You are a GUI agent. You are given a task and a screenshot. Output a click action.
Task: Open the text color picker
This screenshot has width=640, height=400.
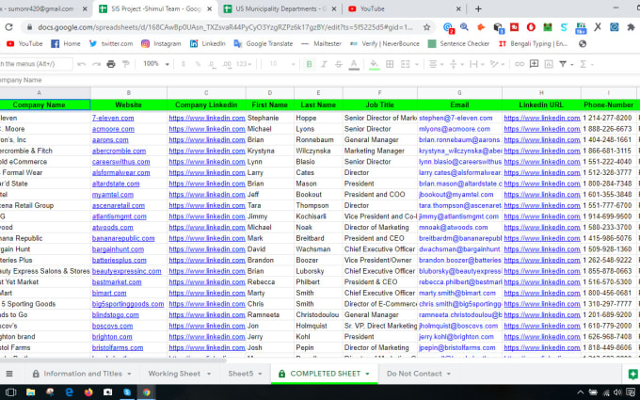pyautogui.click(x=354, y=65)
